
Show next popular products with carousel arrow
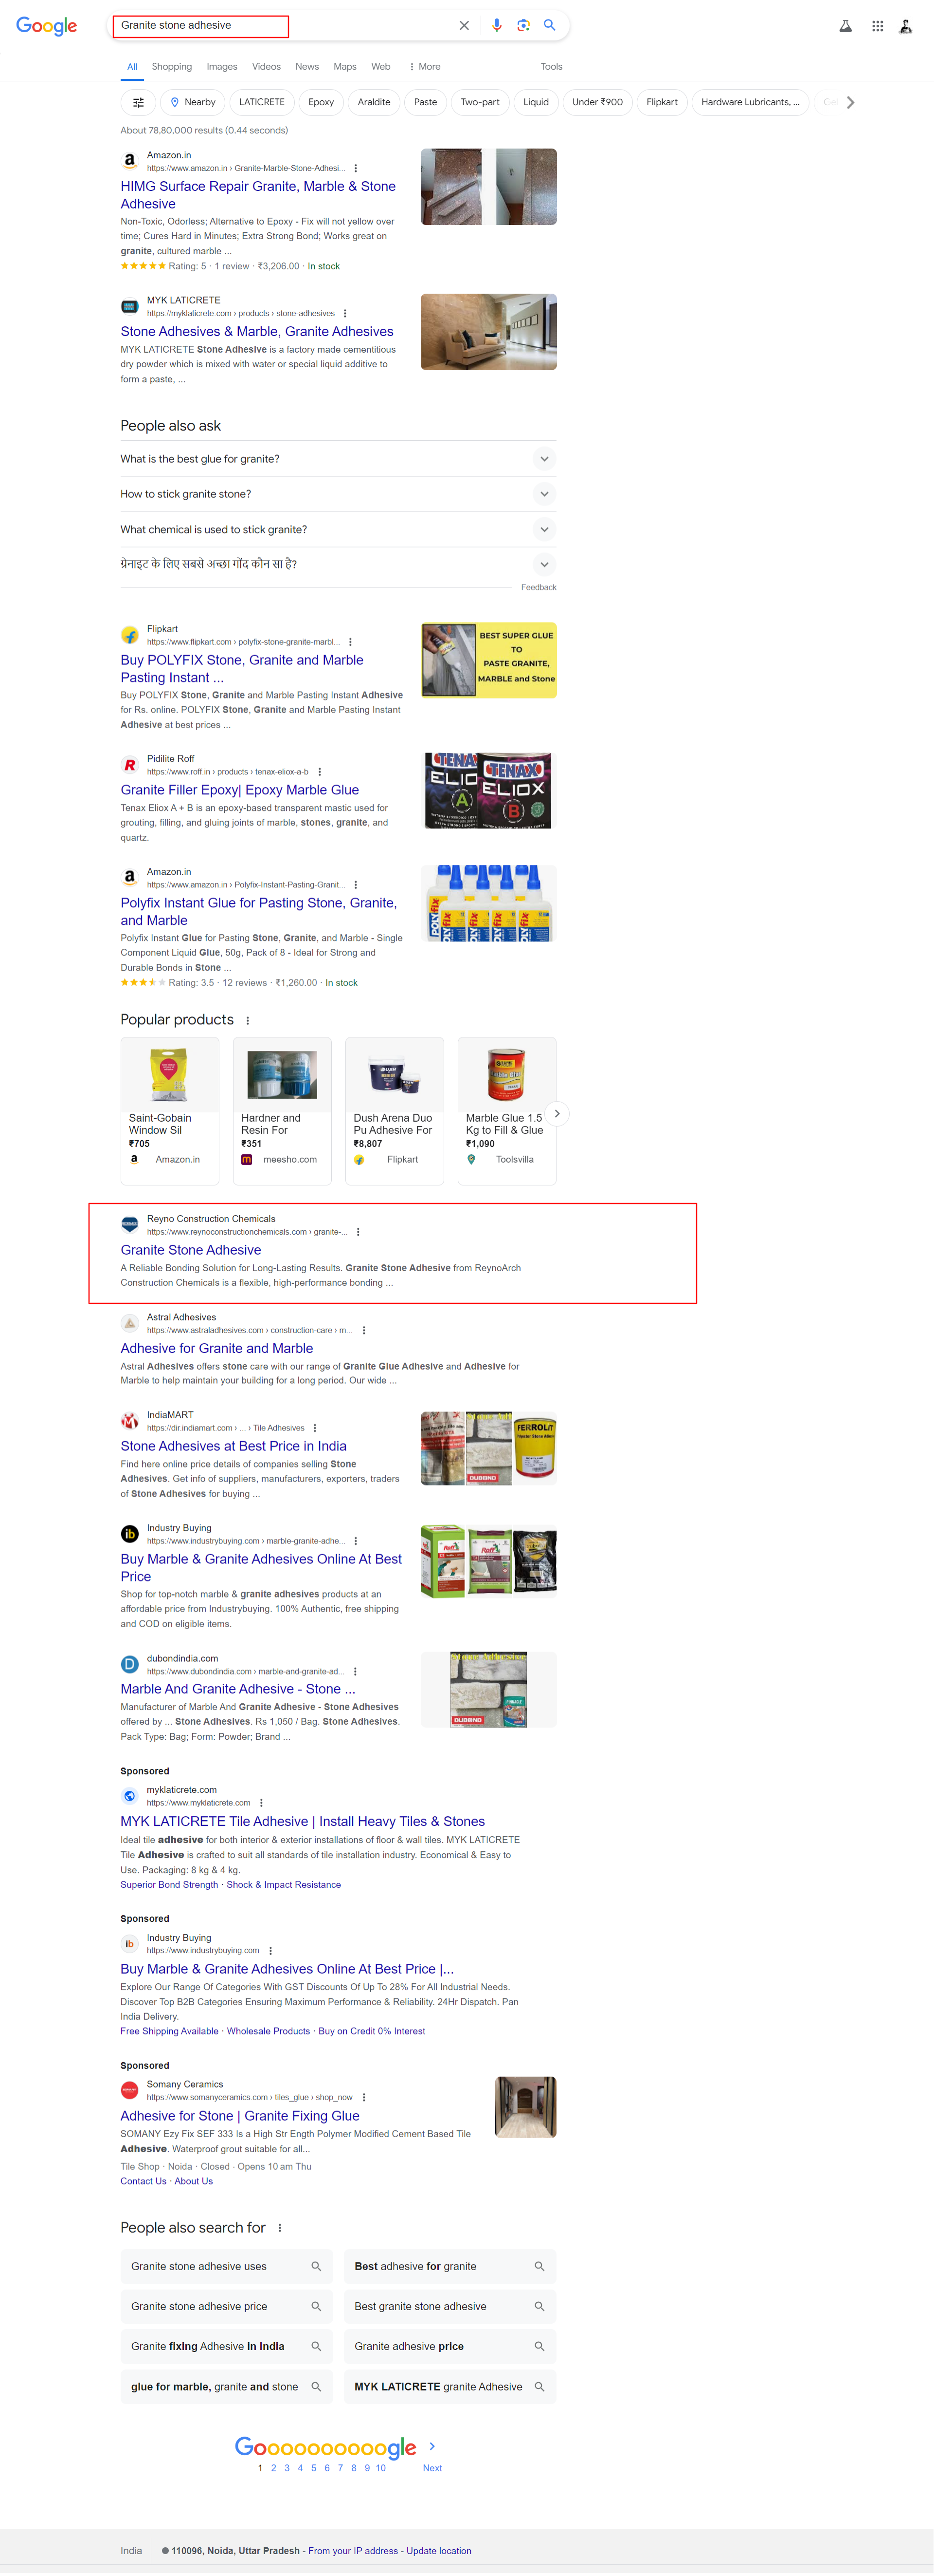(x=557, y=1114)
